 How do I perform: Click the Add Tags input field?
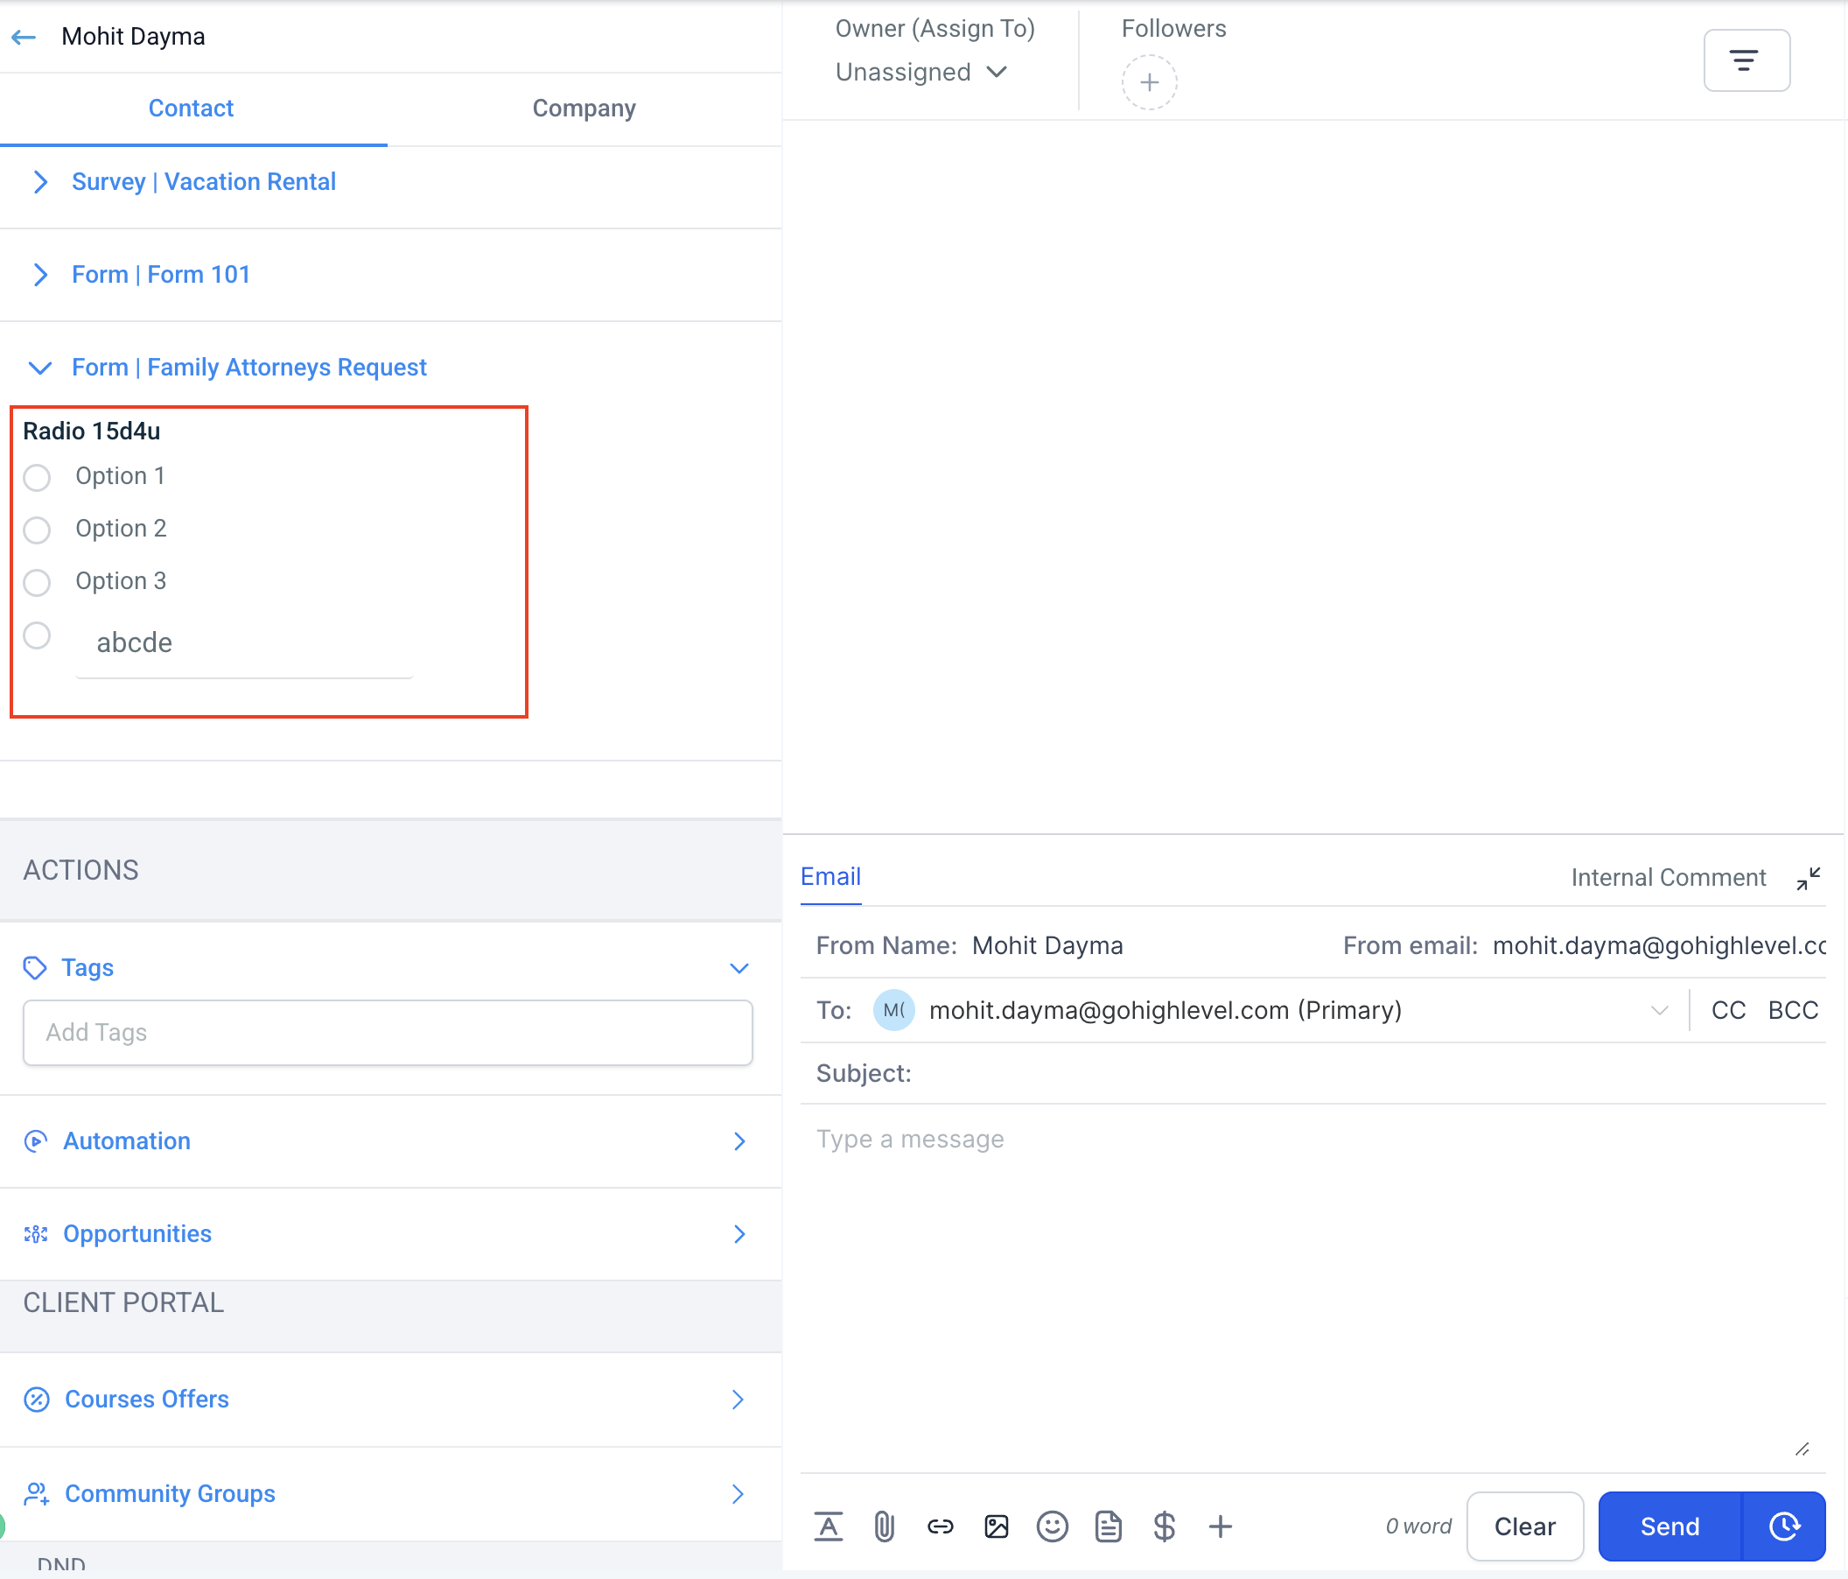[x=387, y=1032]
